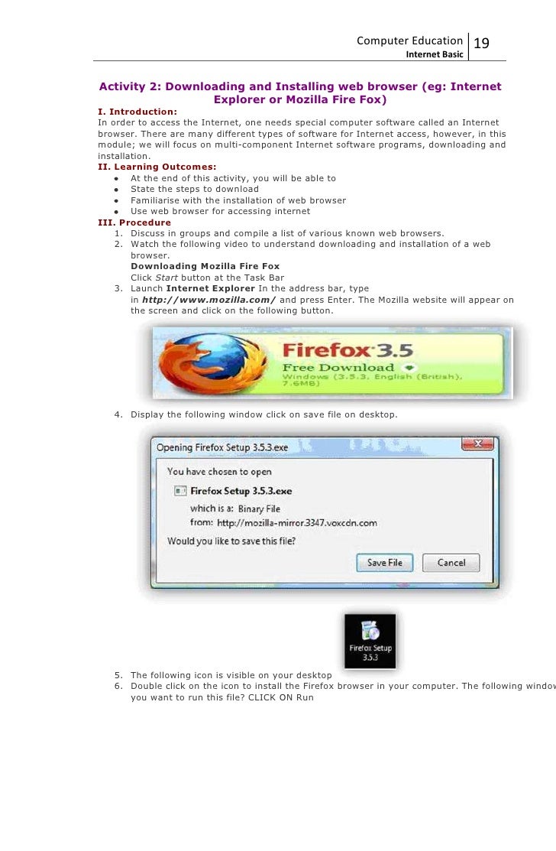556x851 pixels.
Task: Click the bold Firefox Setup 3.5.3.exe filename in the dialog
Action: click(241, 491)
